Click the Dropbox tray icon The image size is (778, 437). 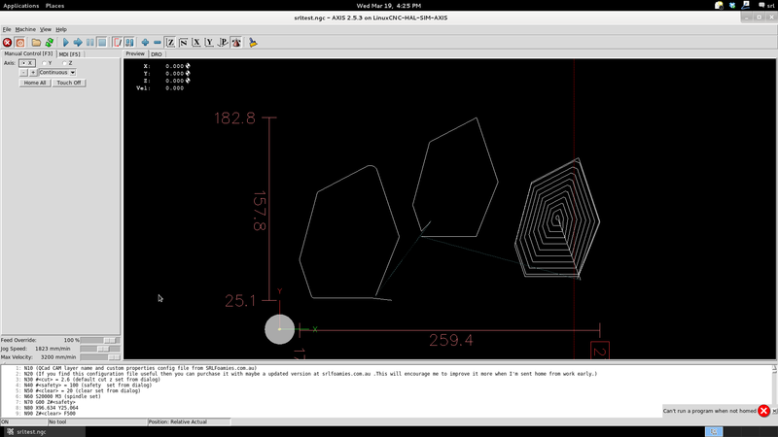[732, 6]
